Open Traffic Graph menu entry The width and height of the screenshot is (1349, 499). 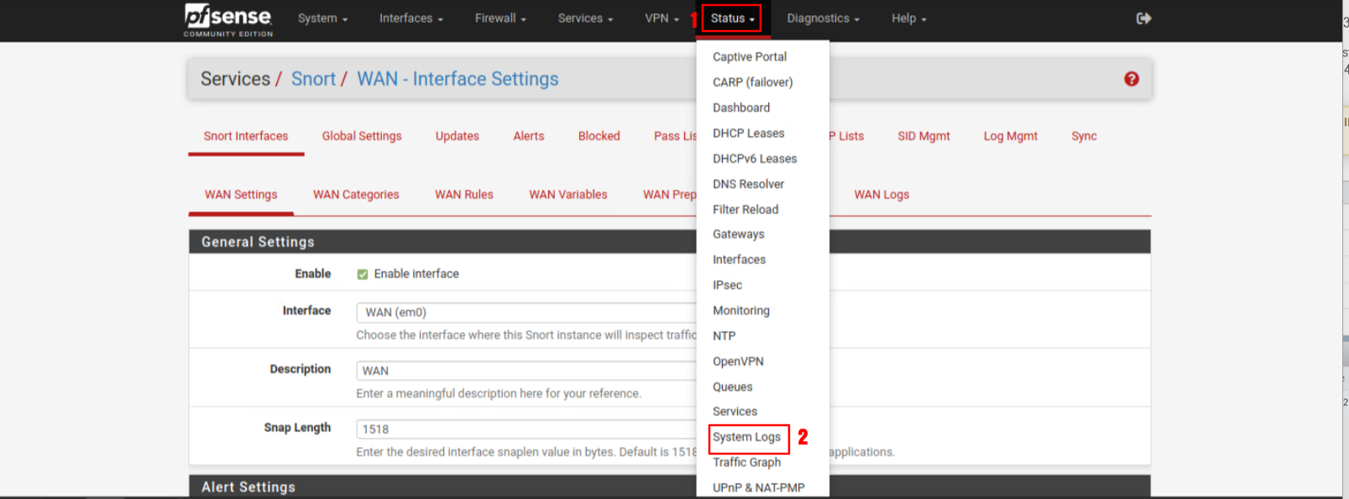pos(746,462)
